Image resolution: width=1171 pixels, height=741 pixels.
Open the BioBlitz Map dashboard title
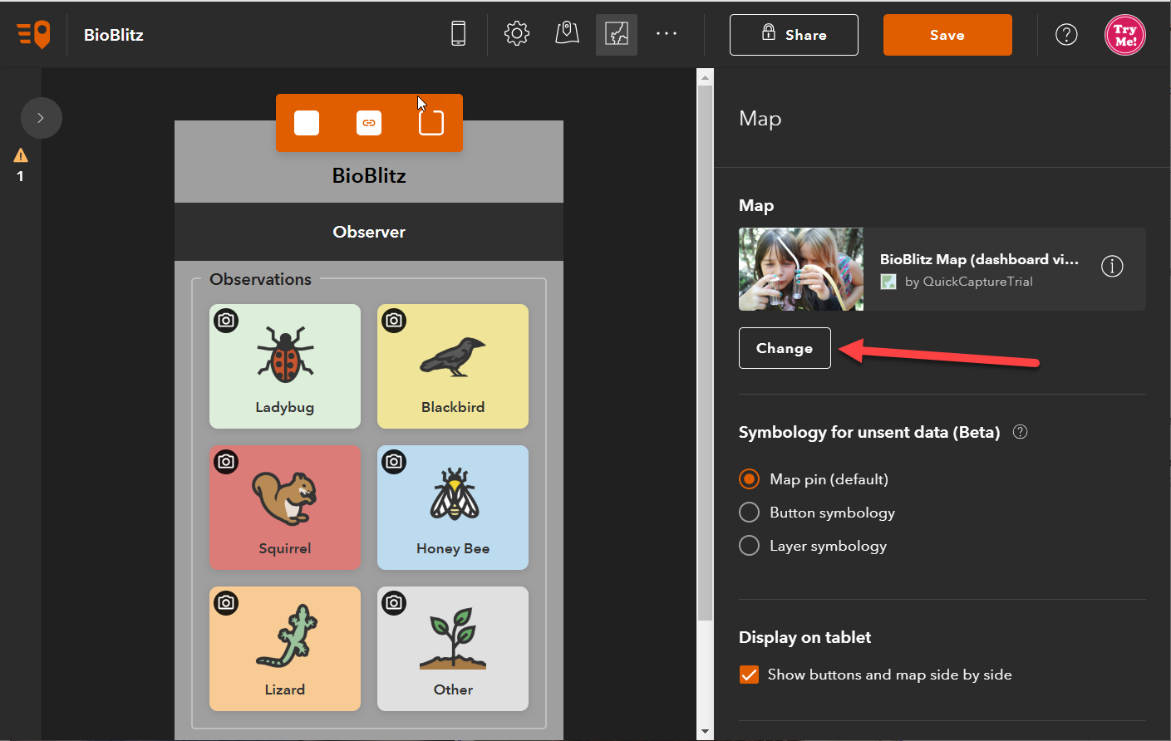(x=979, y=259)
